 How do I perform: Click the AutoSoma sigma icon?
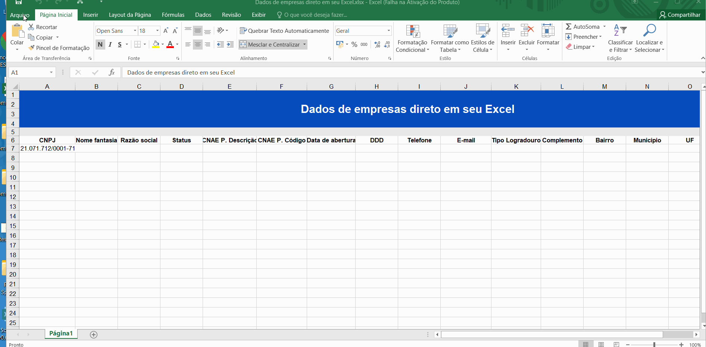point(569,27)
